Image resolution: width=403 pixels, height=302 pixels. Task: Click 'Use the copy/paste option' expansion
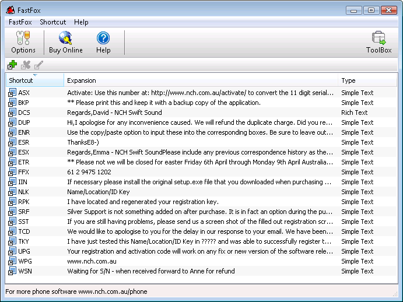click(x=200, y=132)
